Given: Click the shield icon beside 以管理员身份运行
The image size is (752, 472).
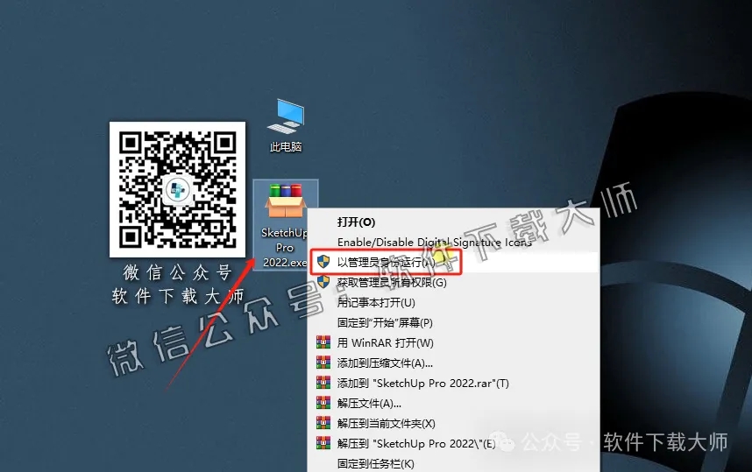Looking at the screenshot, I should 323,262.
